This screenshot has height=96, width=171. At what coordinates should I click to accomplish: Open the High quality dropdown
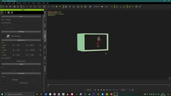tap(109, 7)
